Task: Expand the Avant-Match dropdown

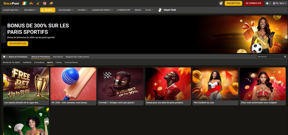Action: 12,10
